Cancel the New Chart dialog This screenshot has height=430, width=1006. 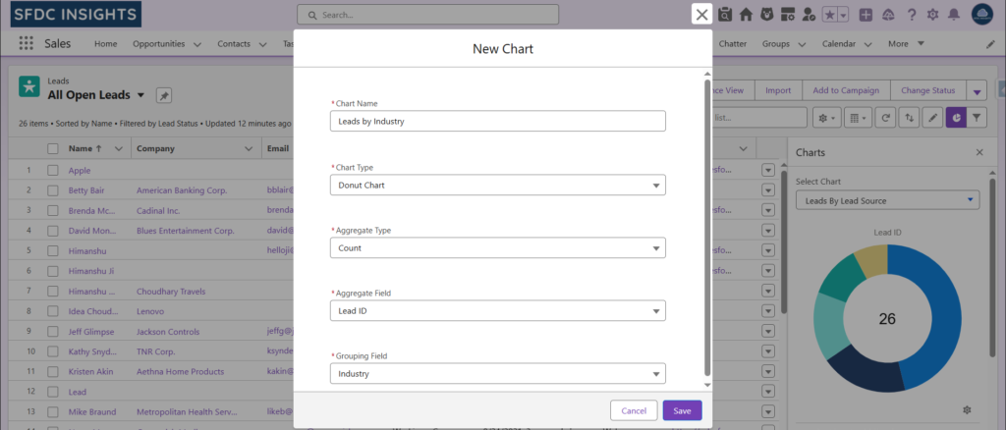pos(634,410)
